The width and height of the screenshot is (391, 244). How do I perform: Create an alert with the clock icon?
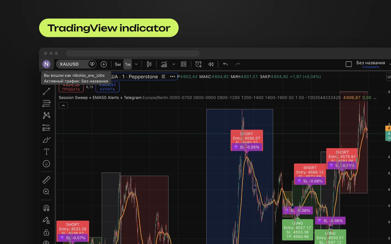click(x=198, y=64)
